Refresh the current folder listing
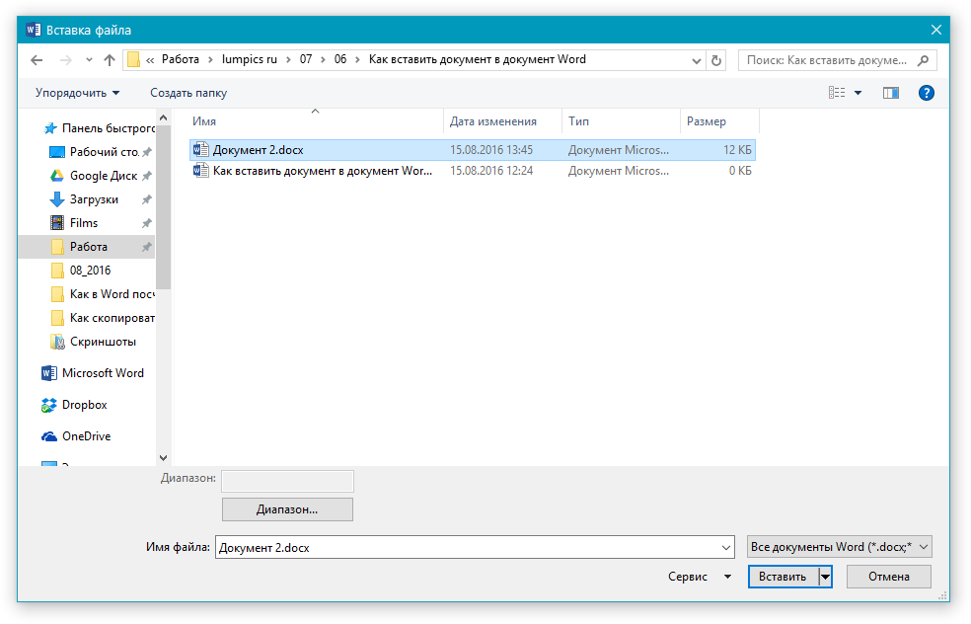The height and width of the screenshot is (624, 971). [x=716, y=60]
